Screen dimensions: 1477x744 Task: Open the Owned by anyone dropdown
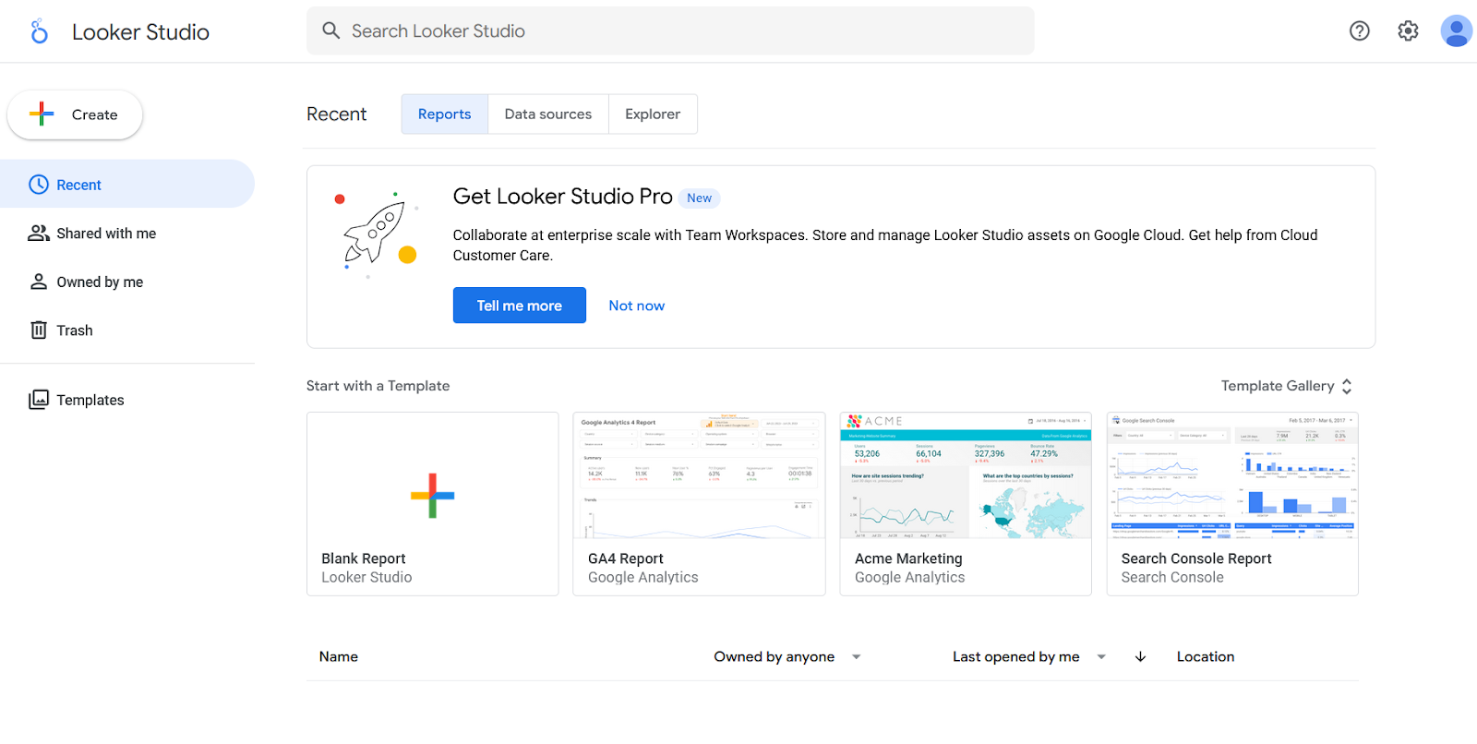[787, 656]
